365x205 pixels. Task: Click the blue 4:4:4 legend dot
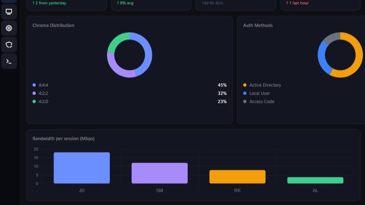(34, 85)
